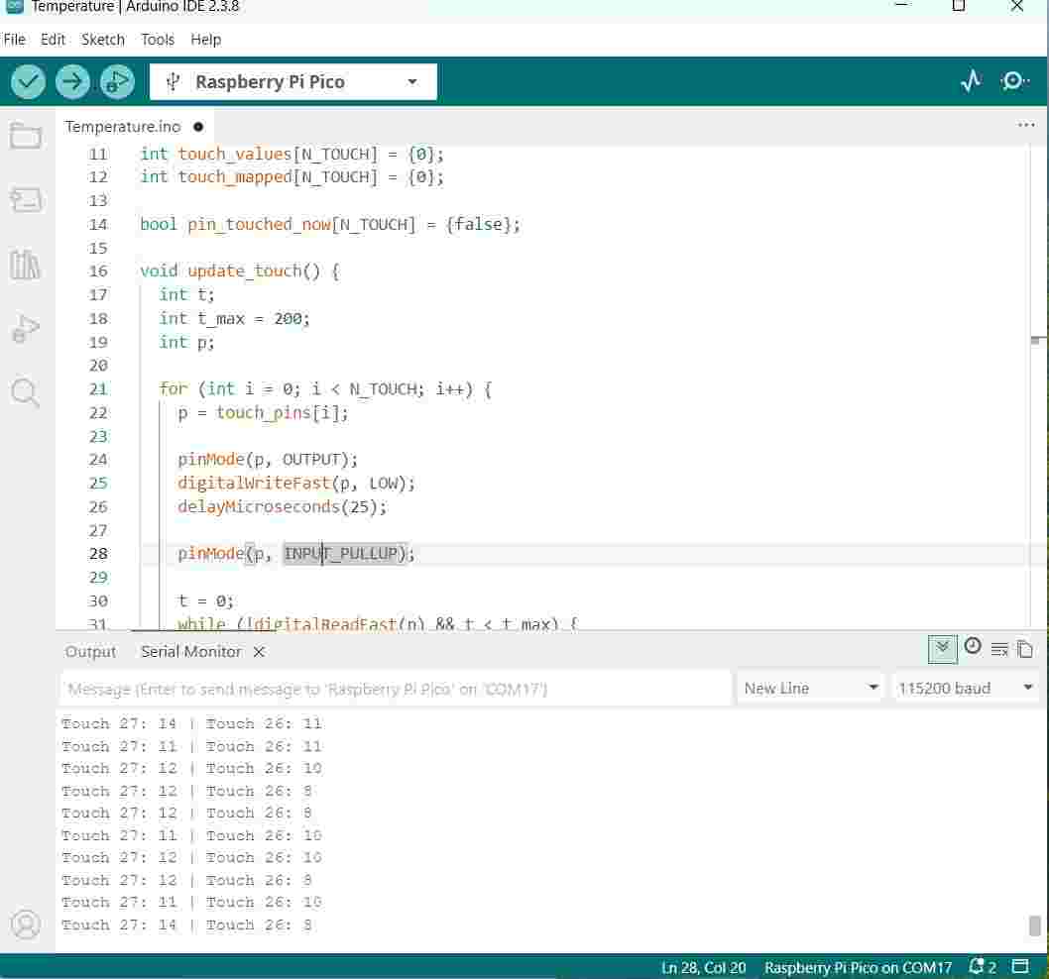The height and width of the screenshot is (979, 1049).
Task: Open the user account icon
Action: (26, 925)
